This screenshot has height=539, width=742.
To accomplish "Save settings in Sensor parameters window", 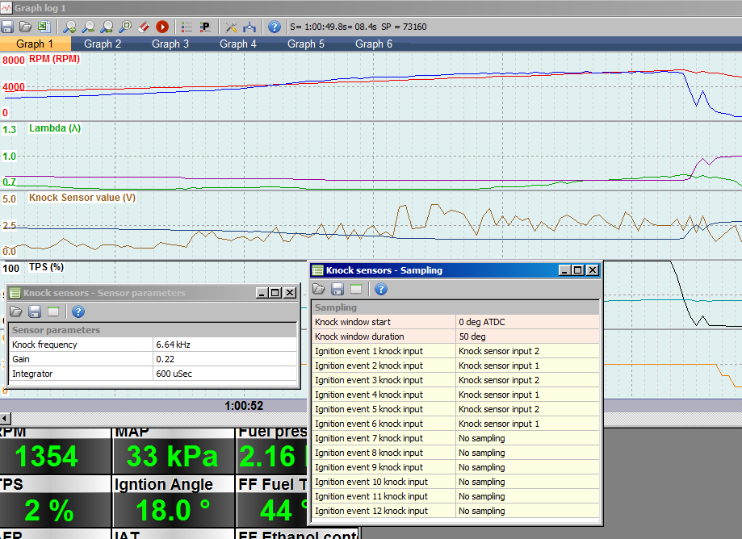I will [34, 312].
